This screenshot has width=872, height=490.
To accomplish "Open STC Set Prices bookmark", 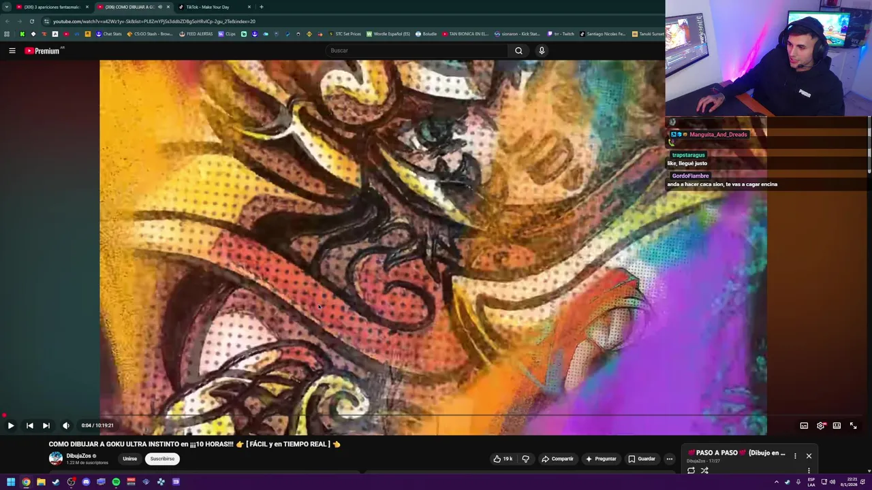I will (345, 34).
